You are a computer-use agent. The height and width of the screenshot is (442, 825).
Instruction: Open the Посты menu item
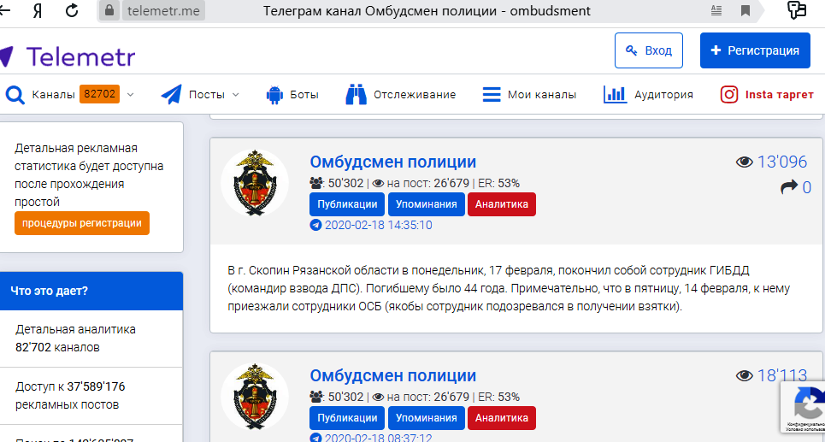(207, 95)
